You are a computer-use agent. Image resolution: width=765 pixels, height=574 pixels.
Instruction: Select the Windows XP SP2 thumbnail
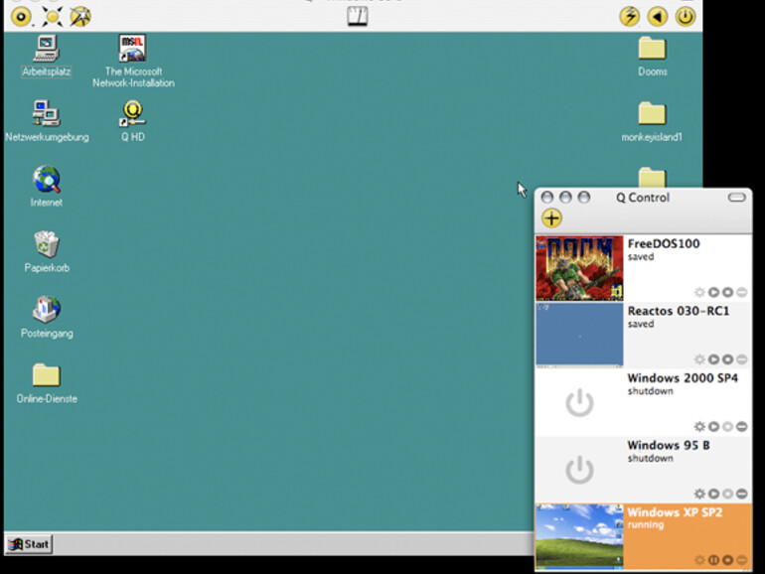[x=579, y=536]
